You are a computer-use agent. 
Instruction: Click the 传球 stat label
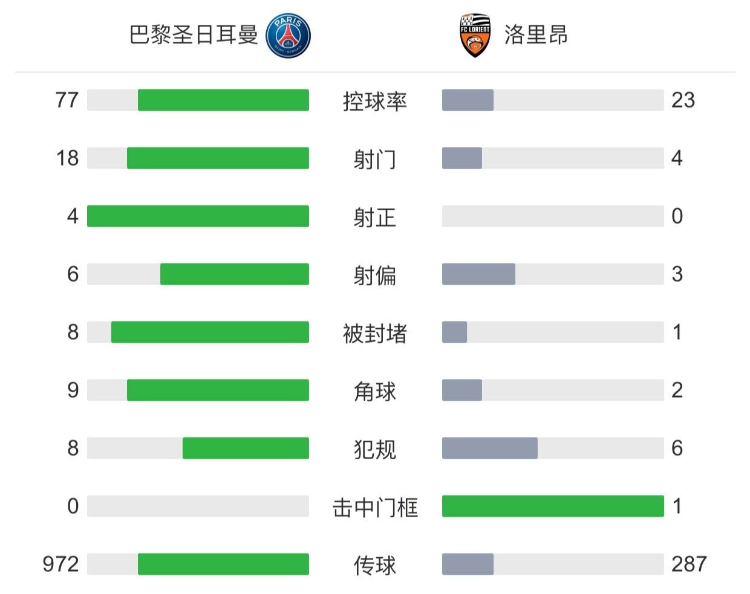point(375,565)
